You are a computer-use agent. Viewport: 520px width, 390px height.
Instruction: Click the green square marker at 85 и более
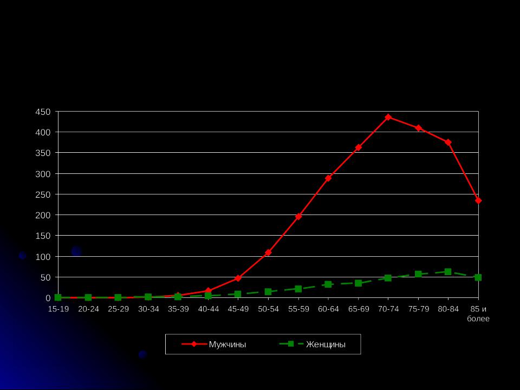tap(478, 277)
